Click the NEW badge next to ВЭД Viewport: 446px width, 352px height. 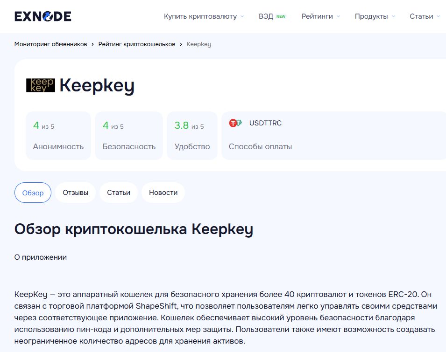pyautogui.click(x=281, y=16)
